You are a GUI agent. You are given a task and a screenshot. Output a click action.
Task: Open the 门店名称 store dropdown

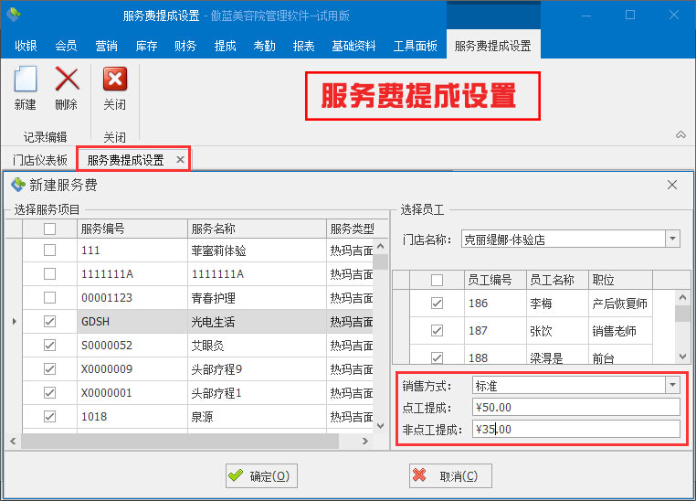click(673, 240)
